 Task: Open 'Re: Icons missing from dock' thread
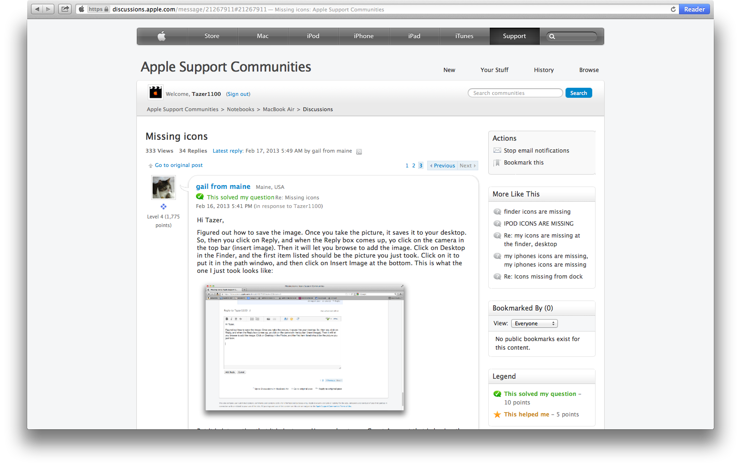(543, 277)
